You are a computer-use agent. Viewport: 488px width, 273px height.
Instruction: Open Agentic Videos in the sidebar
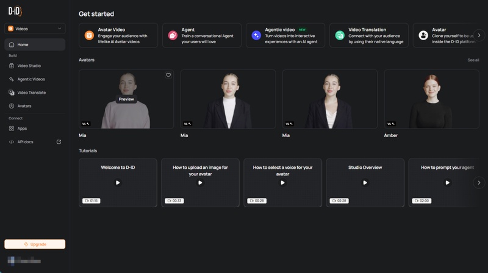pyautogui.click(x=35, y=79)
